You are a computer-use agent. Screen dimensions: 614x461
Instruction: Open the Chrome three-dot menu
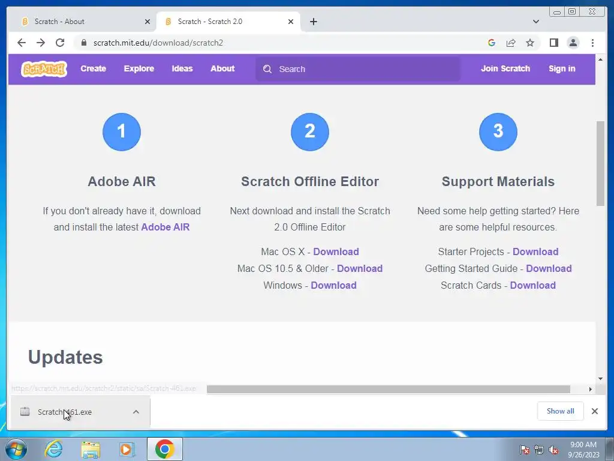point(592,43)
